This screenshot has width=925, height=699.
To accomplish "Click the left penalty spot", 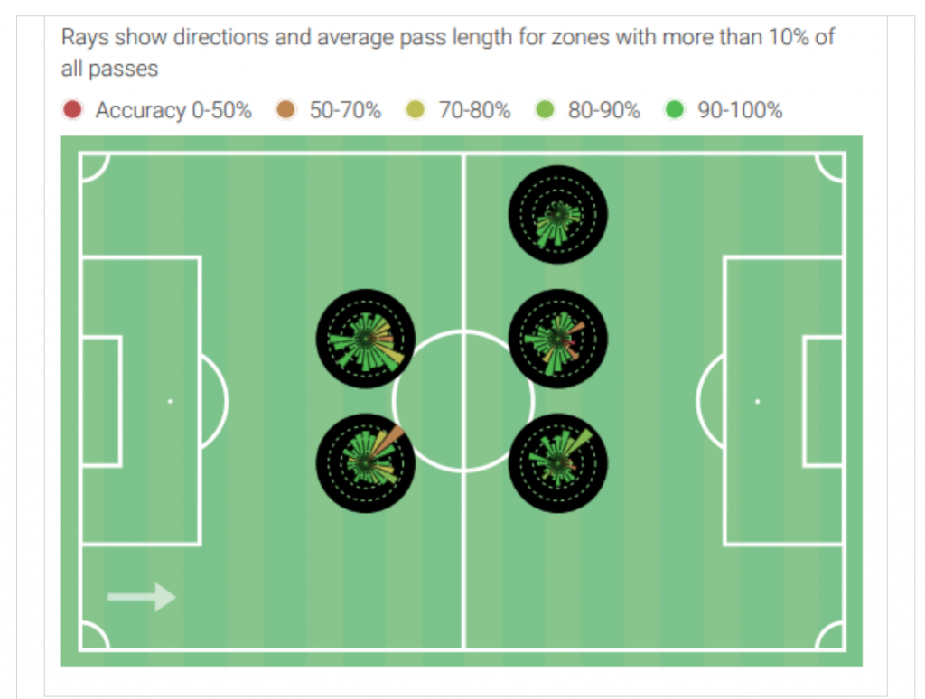I will 170,401.
